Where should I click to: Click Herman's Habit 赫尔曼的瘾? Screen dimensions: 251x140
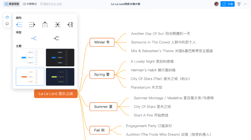(153, 70)
